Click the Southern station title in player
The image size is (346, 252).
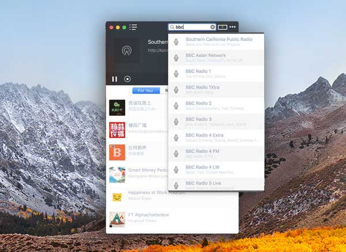[157, 42]
